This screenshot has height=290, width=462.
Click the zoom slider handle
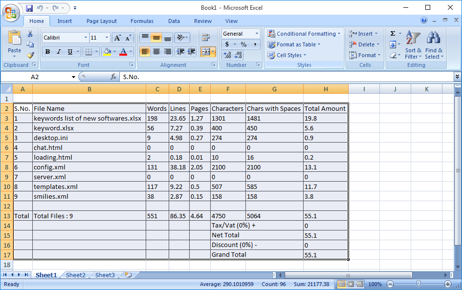pos(418,284)
